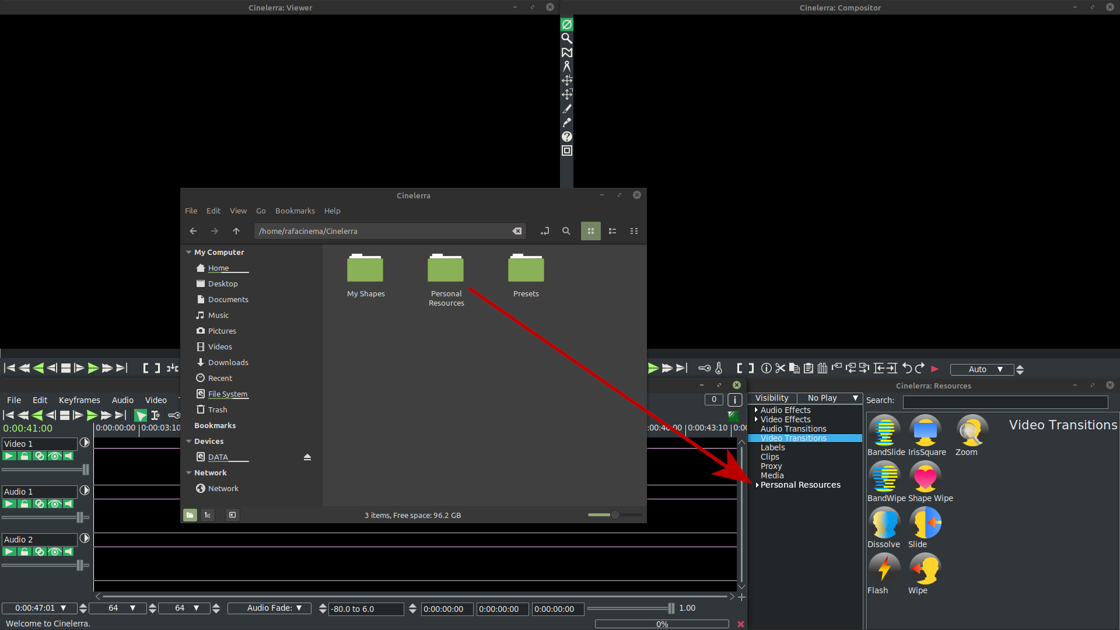
Task: Open the Audio Fade dropdown
Action: point(274,608)
